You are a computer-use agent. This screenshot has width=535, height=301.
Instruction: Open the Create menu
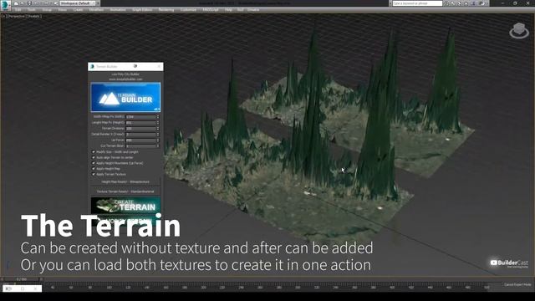[x=78, y=10]
